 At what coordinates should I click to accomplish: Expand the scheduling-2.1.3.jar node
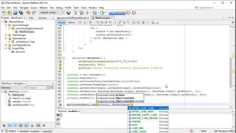pos(9,42)
